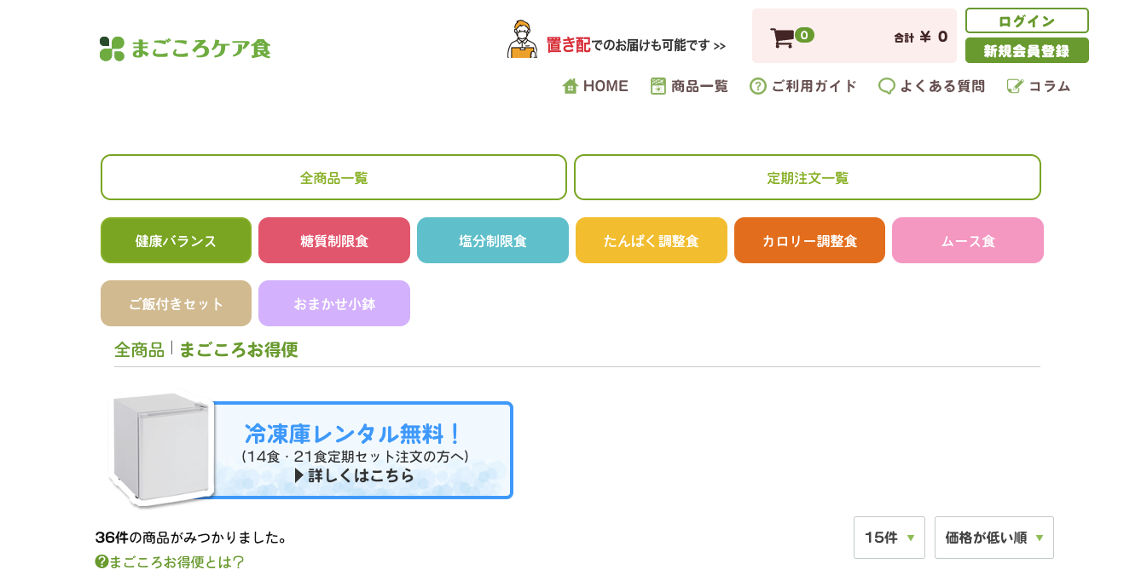The width and height of the screenshot is (1147, 587).
Task: Select the 塩分制限食 colored teal swatch button
Action: tap(492, 240)
